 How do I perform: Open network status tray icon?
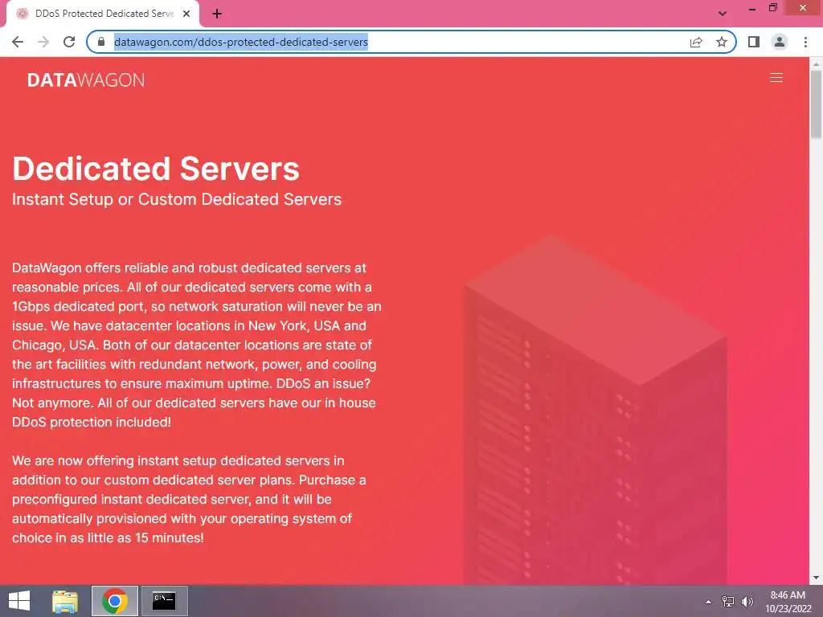point(728,601)
